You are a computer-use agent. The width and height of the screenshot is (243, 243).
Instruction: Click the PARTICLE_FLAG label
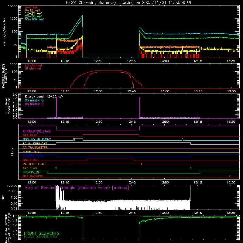(34, 164)
